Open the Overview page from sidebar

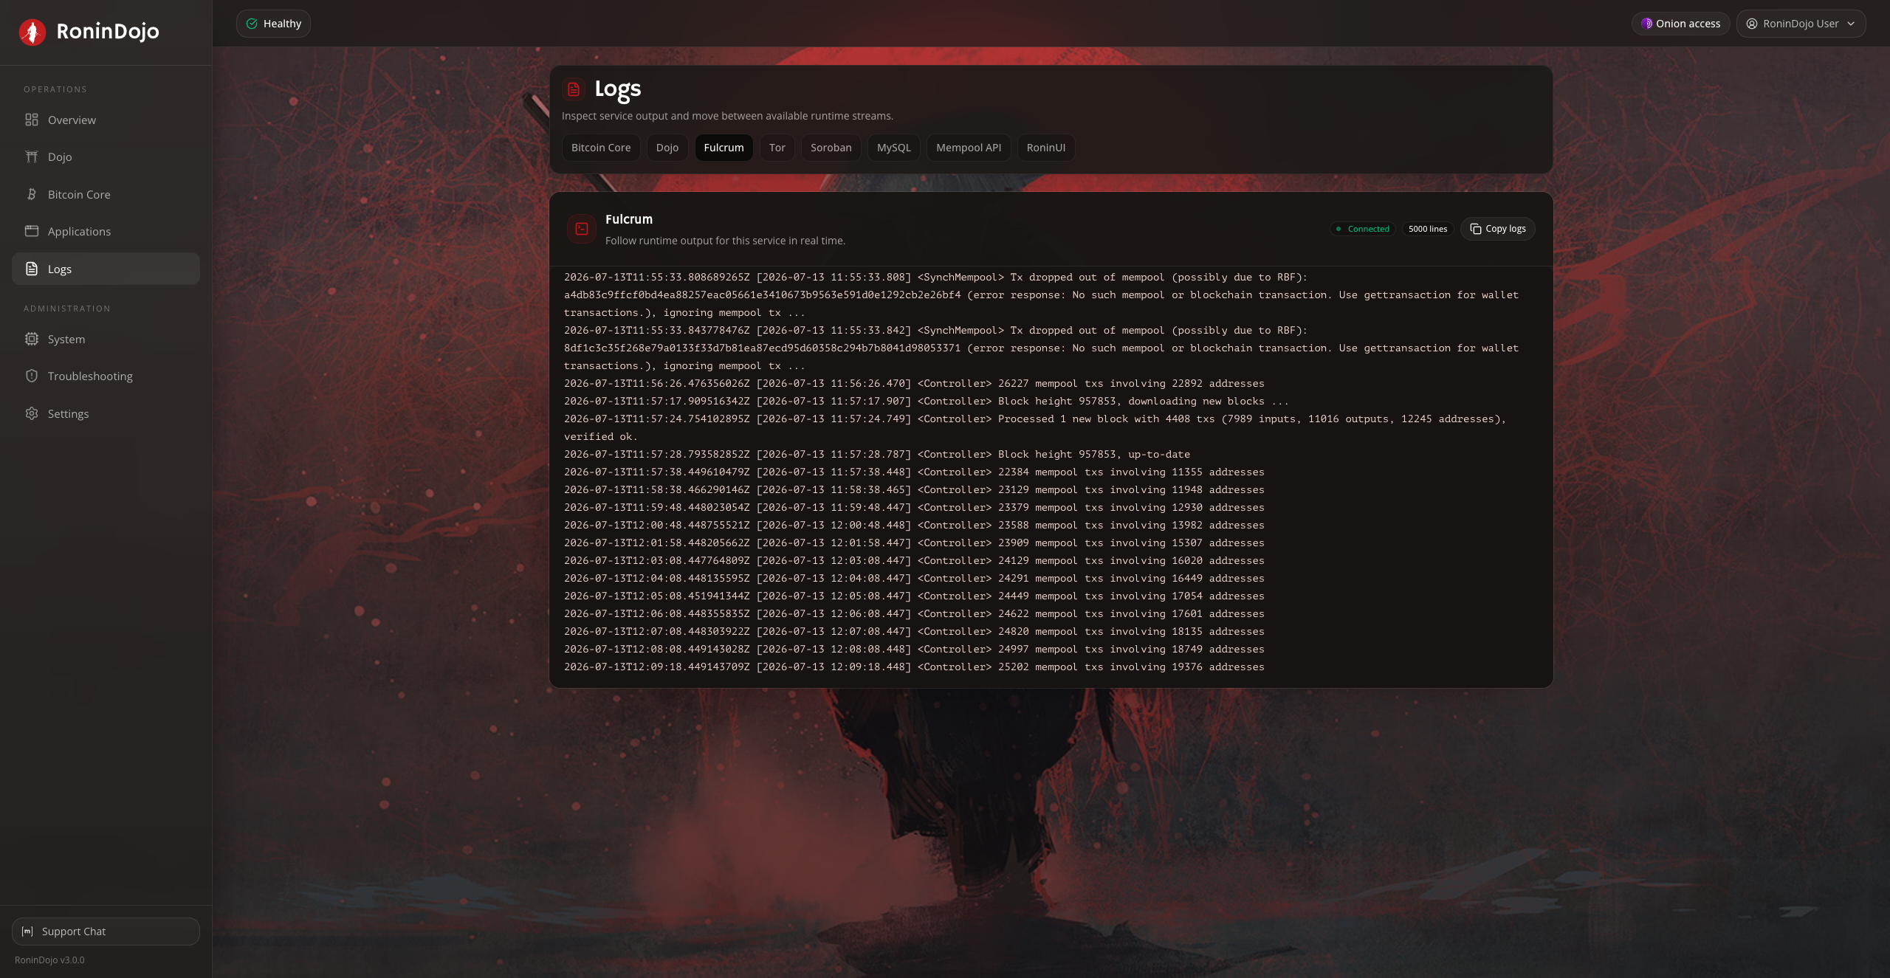tap(106, 120)
